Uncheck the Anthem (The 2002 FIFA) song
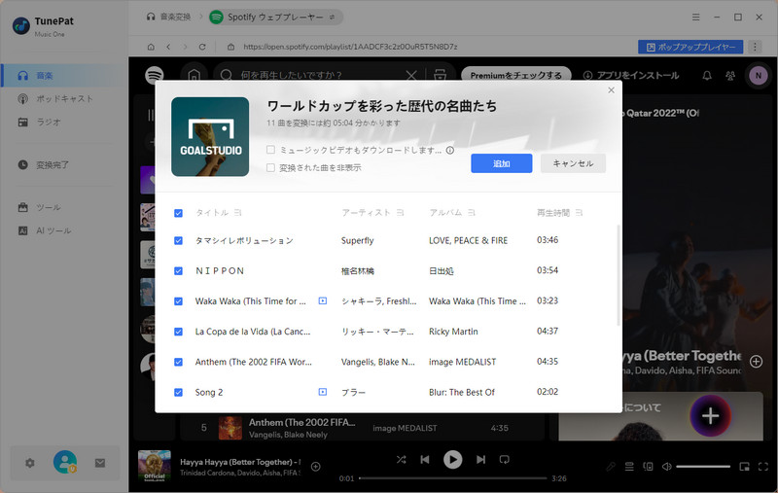The width and height of the screenshot is (778, 493). (178, 362)
